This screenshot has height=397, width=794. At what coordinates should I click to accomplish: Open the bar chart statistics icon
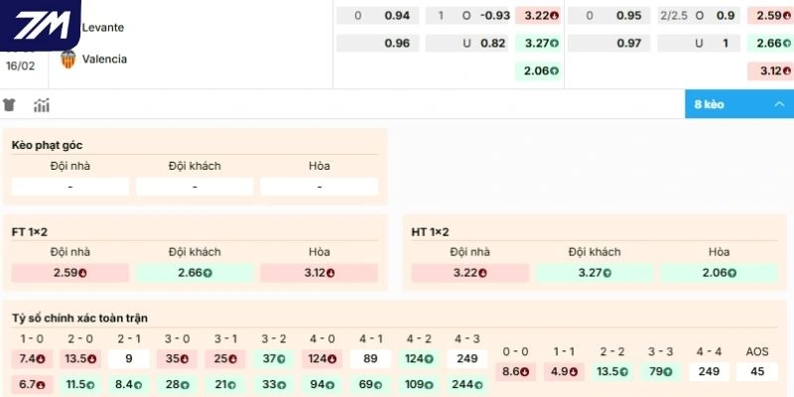point(42,105)
